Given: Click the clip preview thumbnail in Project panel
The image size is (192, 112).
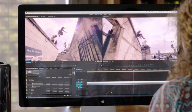Looking at the screenshot, I should point(30,72).
